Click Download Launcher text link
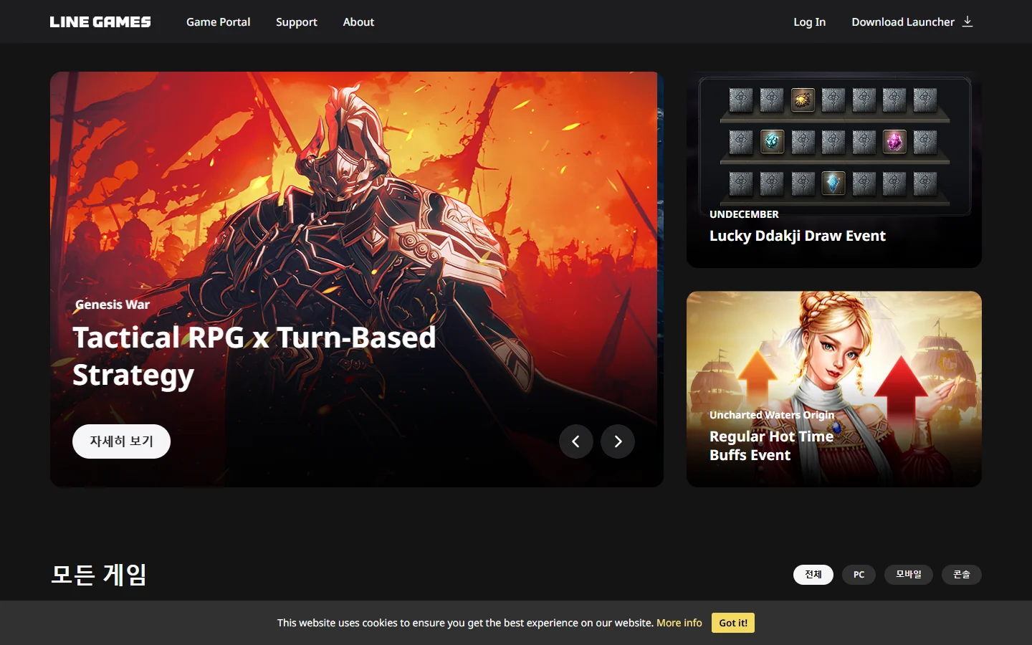 (903, 21)
